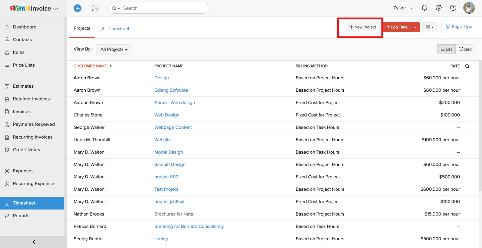
Task: Open settings gear icon in top bar
Action: point(439,8)
